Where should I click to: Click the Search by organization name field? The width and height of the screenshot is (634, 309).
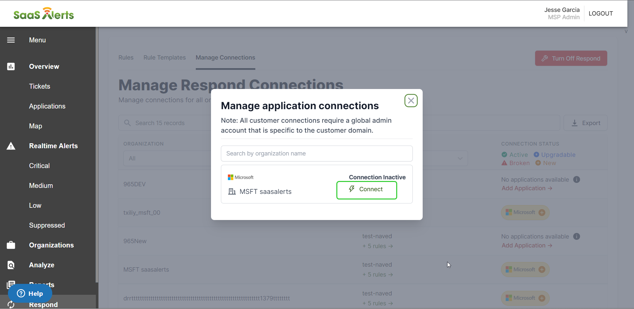tap(317, 154)
